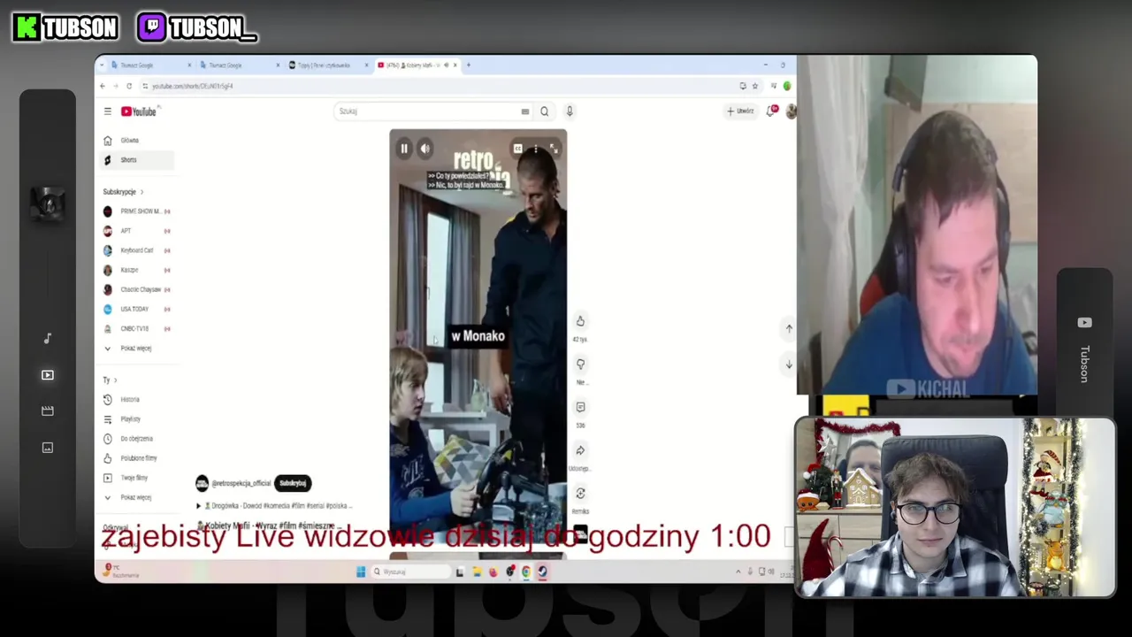Open Keyboard Cat subscription channel
Viewport: 1132px width, 637px height.
[x=137, y=250]
